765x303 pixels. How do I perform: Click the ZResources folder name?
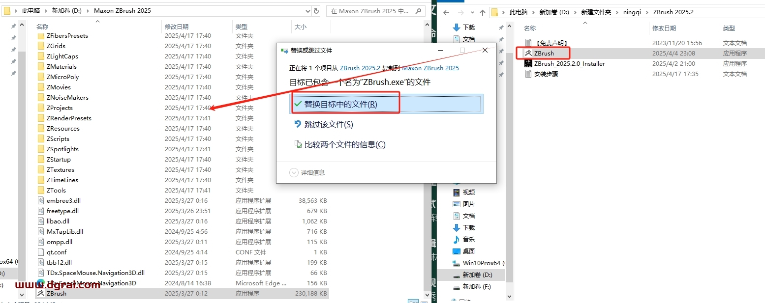[x=63, y=128]
